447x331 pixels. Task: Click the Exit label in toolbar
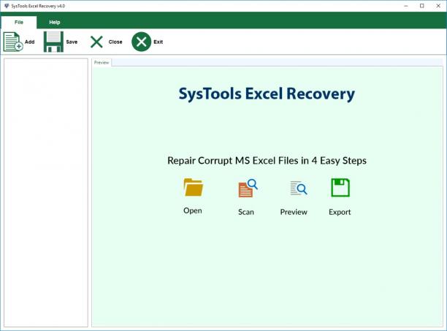tap(158, 42)
